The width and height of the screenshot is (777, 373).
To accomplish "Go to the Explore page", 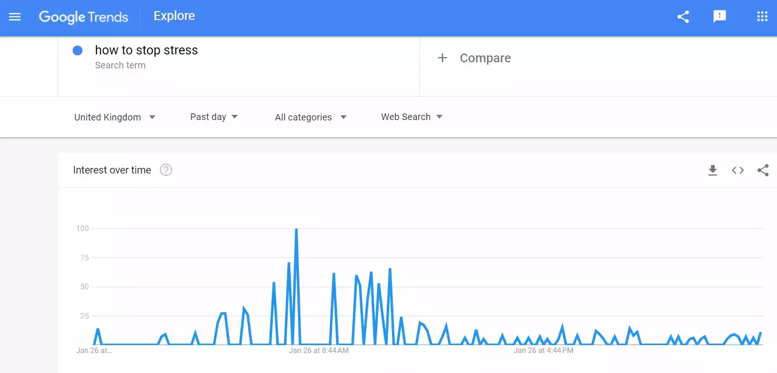I will coord(174,16).
